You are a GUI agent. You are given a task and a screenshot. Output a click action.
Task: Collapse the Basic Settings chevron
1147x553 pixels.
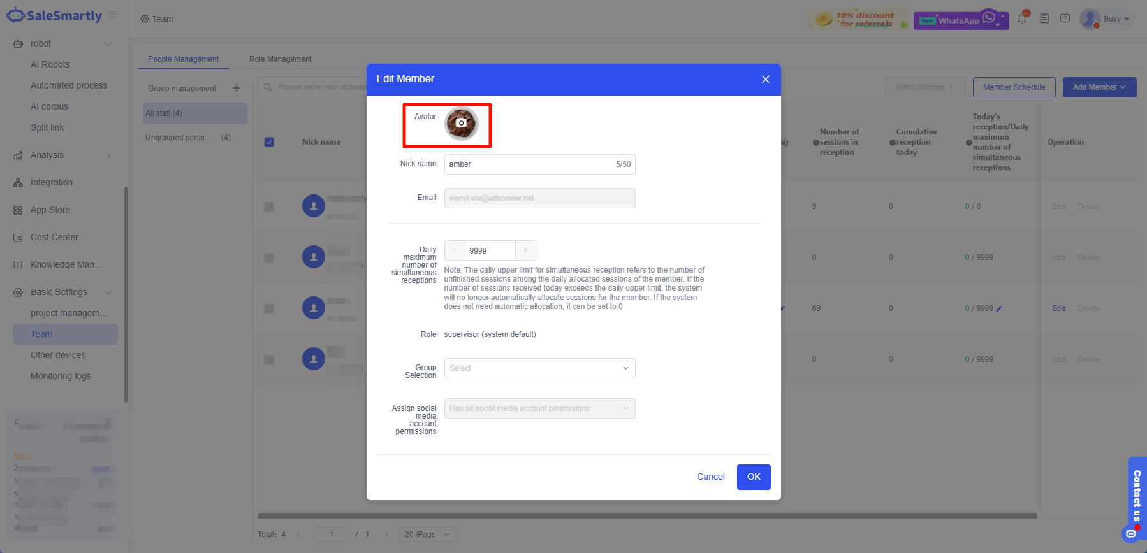108,292
